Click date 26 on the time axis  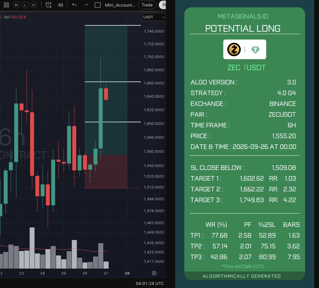85,273
